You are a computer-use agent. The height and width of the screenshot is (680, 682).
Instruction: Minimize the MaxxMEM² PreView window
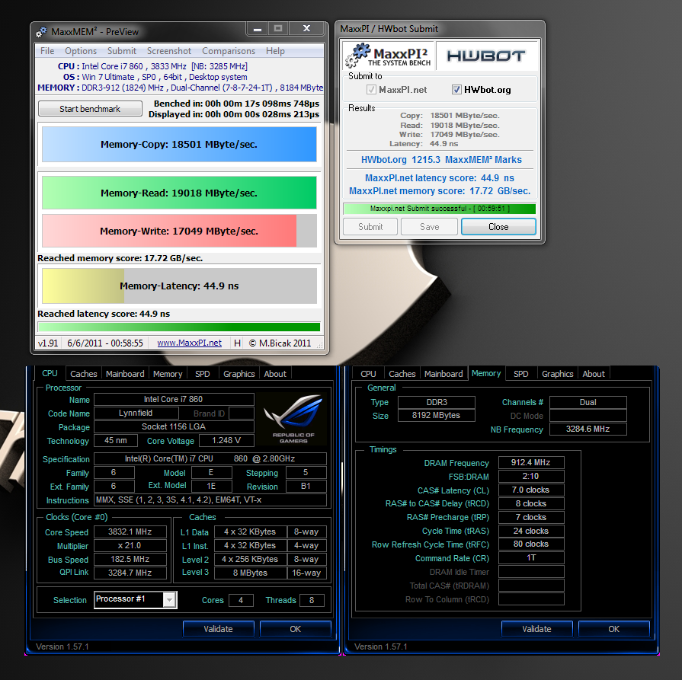click(258, 29)
